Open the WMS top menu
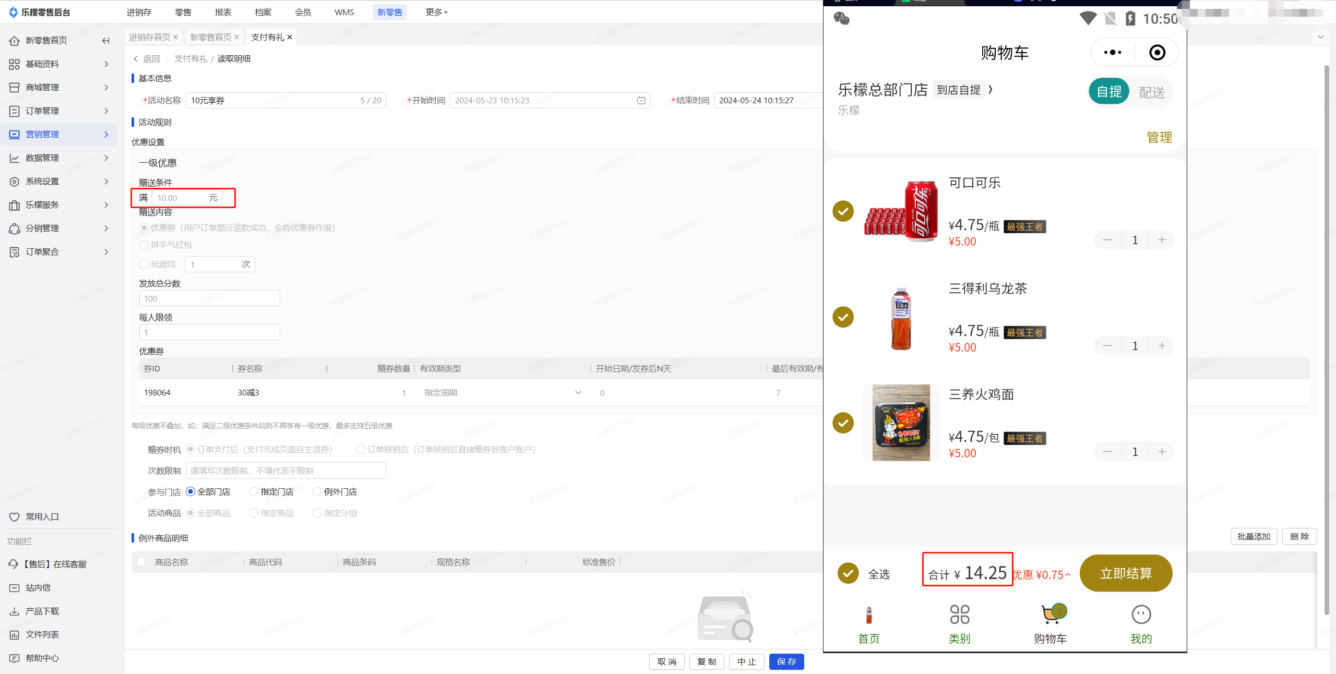1336x674 pixels. (x=344, y=12)
